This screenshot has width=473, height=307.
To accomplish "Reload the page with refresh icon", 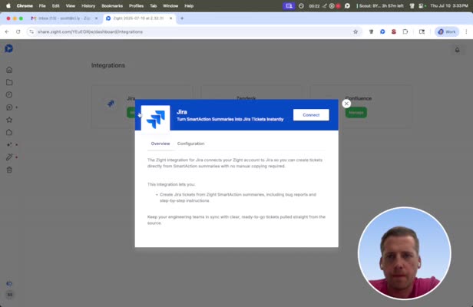I will [18, 31].
